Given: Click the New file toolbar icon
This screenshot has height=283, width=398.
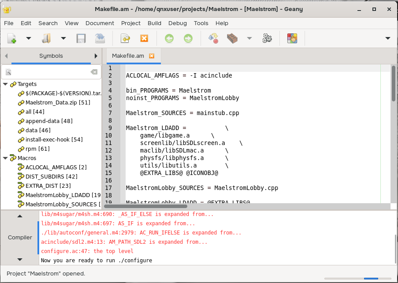Looking at the screenshot, I should 12,39.
